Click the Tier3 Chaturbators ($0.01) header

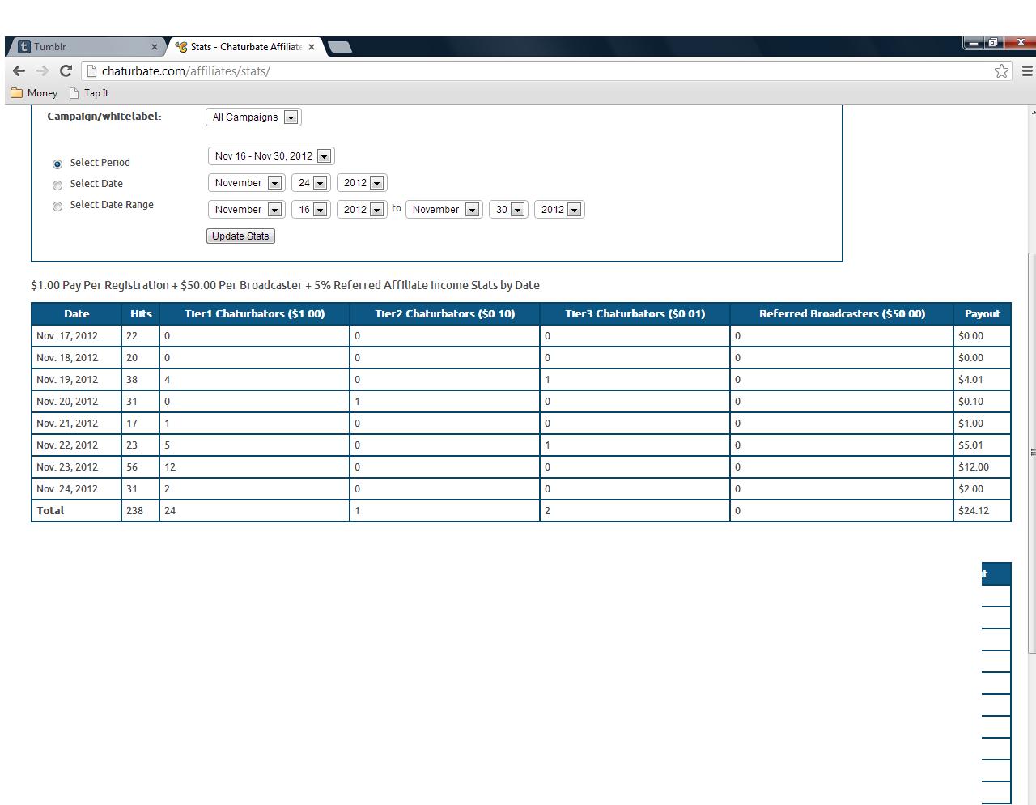tap(635, 314)
